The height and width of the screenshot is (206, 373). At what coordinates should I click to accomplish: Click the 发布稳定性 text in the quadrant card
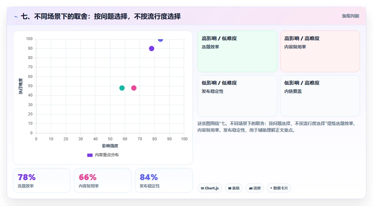[213, 91]
